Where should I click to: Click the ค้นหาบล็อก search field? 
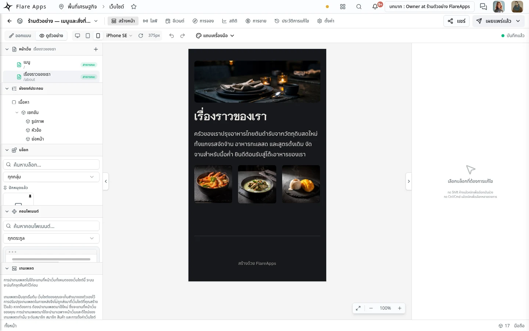click(51, 164)
